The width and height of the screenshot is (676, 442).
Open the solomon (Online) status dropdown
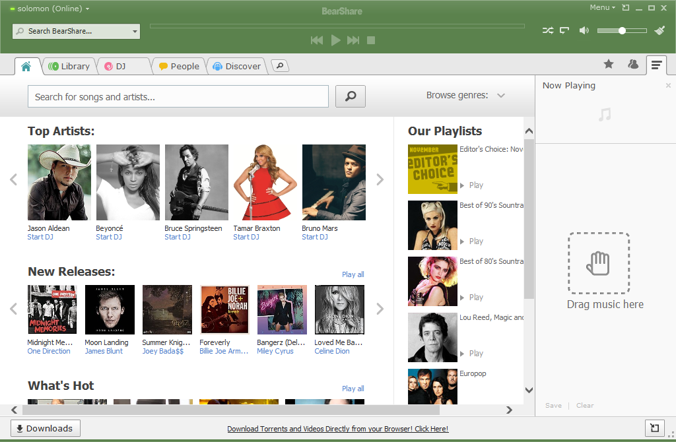click(50, 9)
